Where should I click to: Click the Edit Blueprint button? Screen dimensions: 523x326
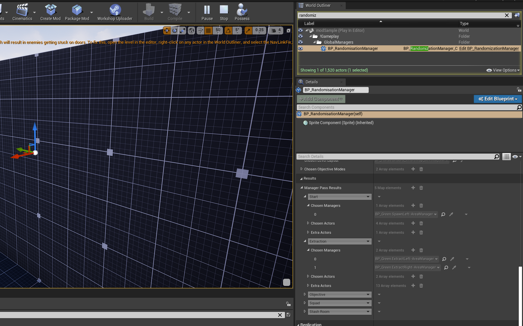tap(498, 99)
